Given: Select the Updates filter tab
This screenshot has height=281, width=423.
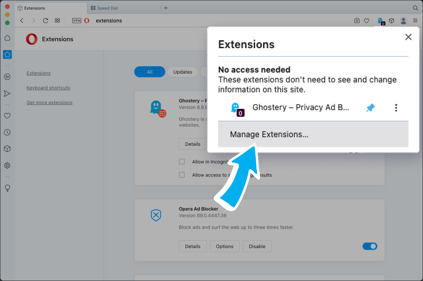Looking at the screenshot, I should [182, 72].
